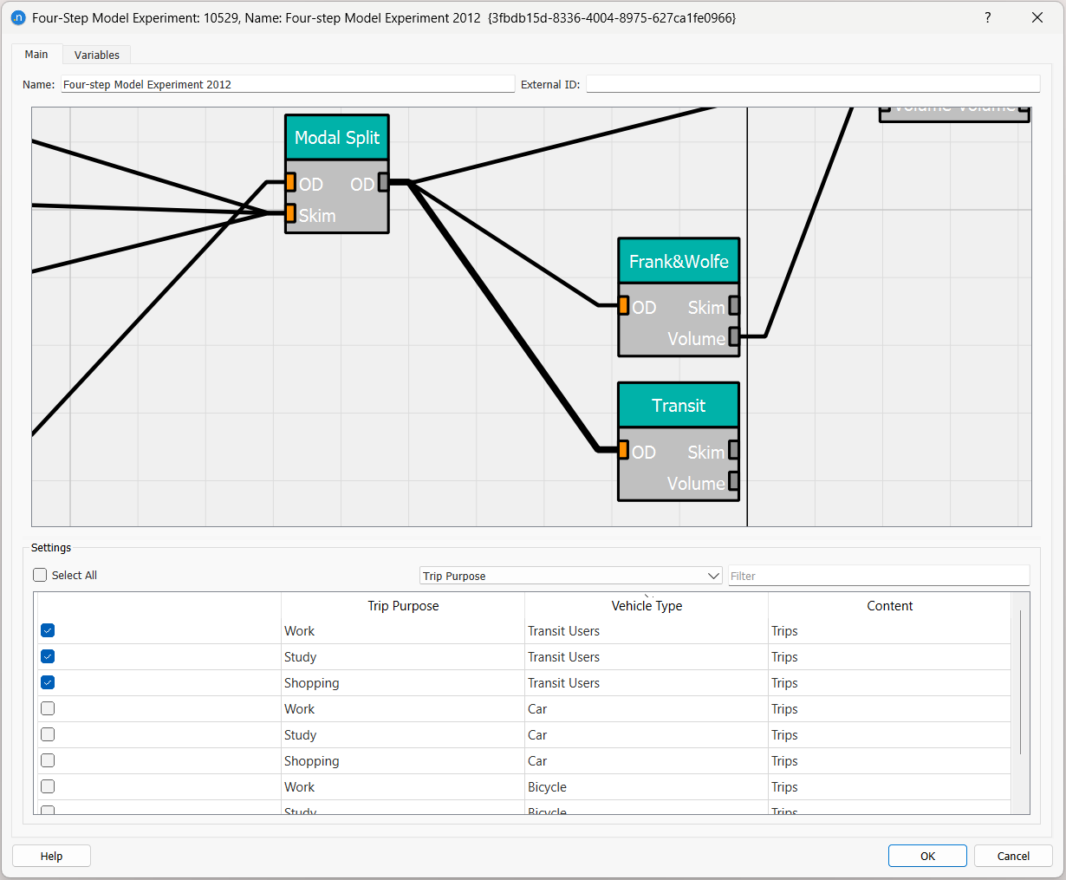Click the 'Study' cell in Car row

pyautogui.click(x=403, y=735)
